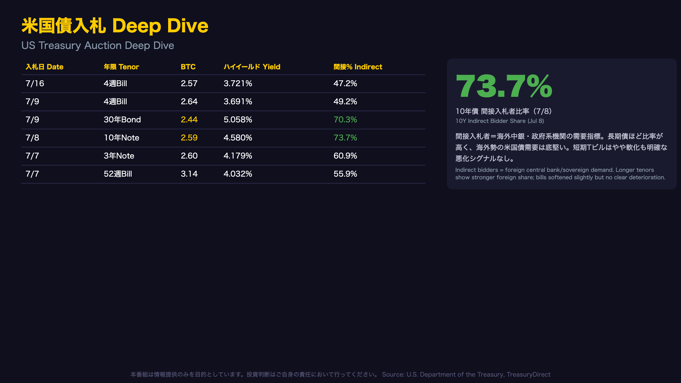Click indirect value 55.9%
681x383 pixels.
(x=345, y=174)
